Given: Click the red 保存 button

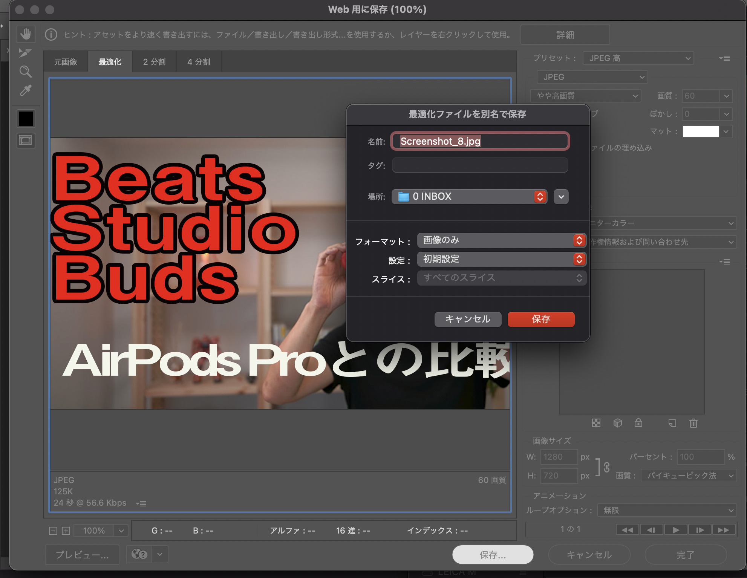Looking at the screenshot, I should point(541,319).
